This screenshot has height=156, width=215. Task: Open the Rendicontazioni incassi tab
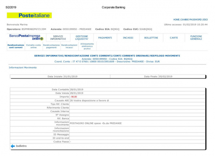pos(69,46)
